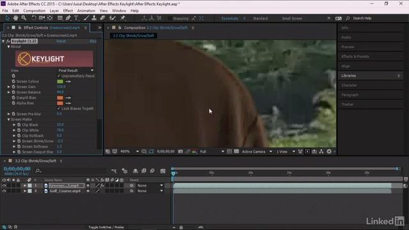Click the Despill Bias orange swatch

click(60, 98)
